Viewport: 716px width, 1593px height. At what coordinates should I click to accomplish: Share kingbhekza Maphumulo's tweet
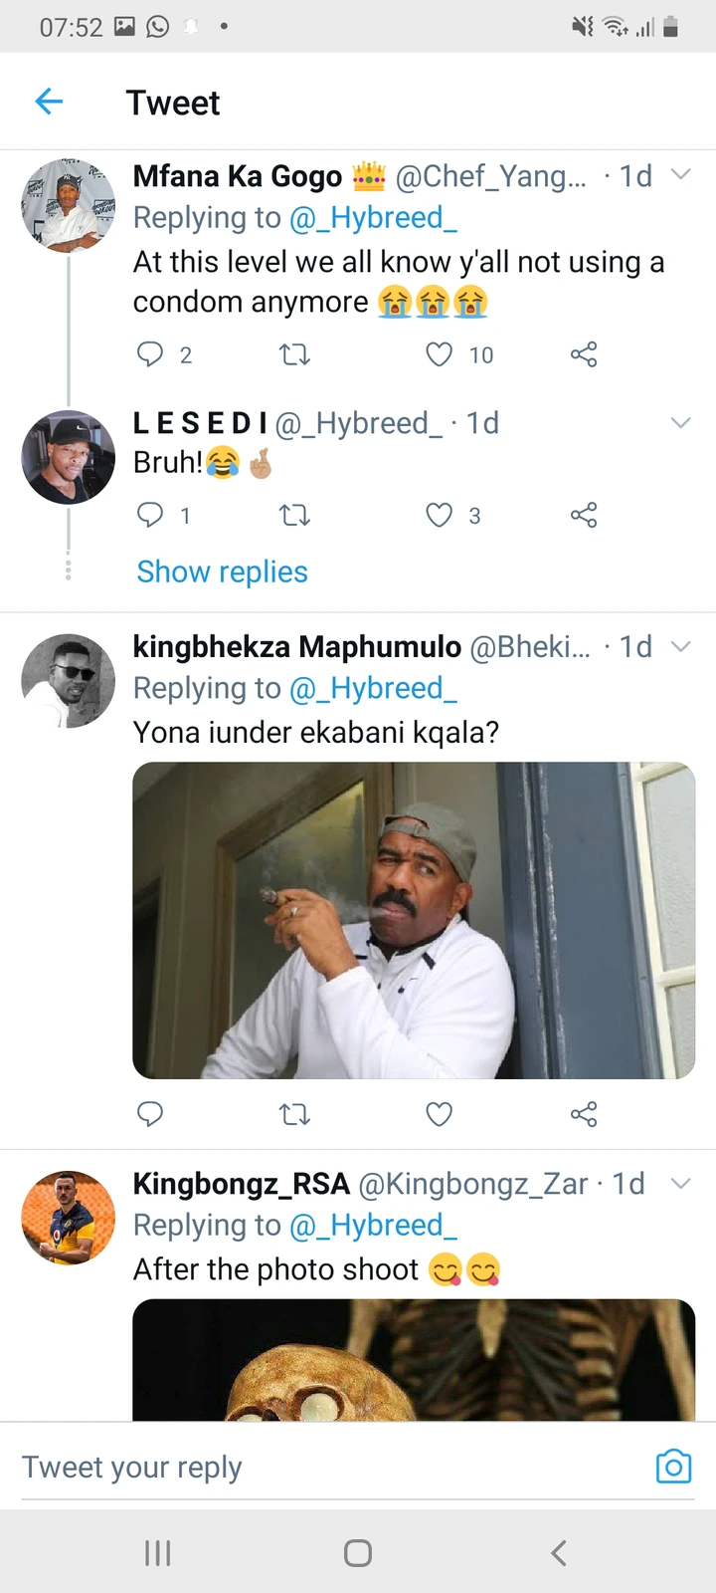[x=584, y=1114]
